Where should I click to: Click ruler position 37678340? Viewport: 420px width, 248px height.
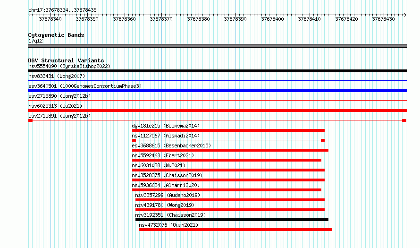coord(50,19)
